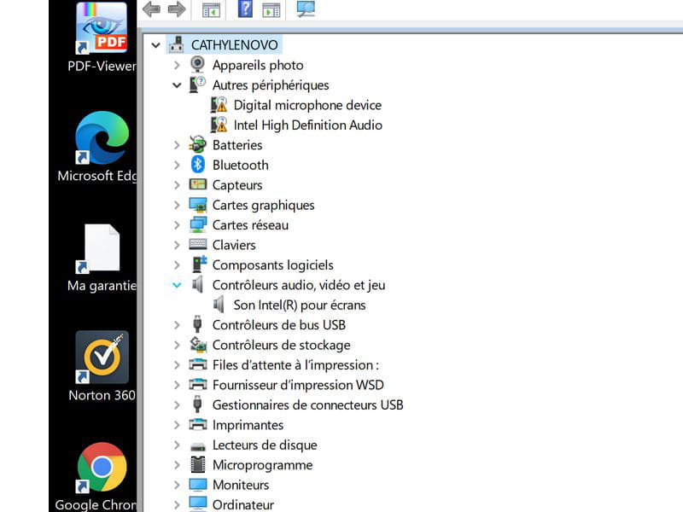Expand the Microprogramme category

pyautogui.click(x=177, y=465)
